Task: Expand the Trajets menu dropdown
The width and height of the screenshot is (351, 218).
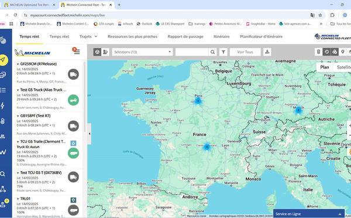Action: tap(88, 36)
